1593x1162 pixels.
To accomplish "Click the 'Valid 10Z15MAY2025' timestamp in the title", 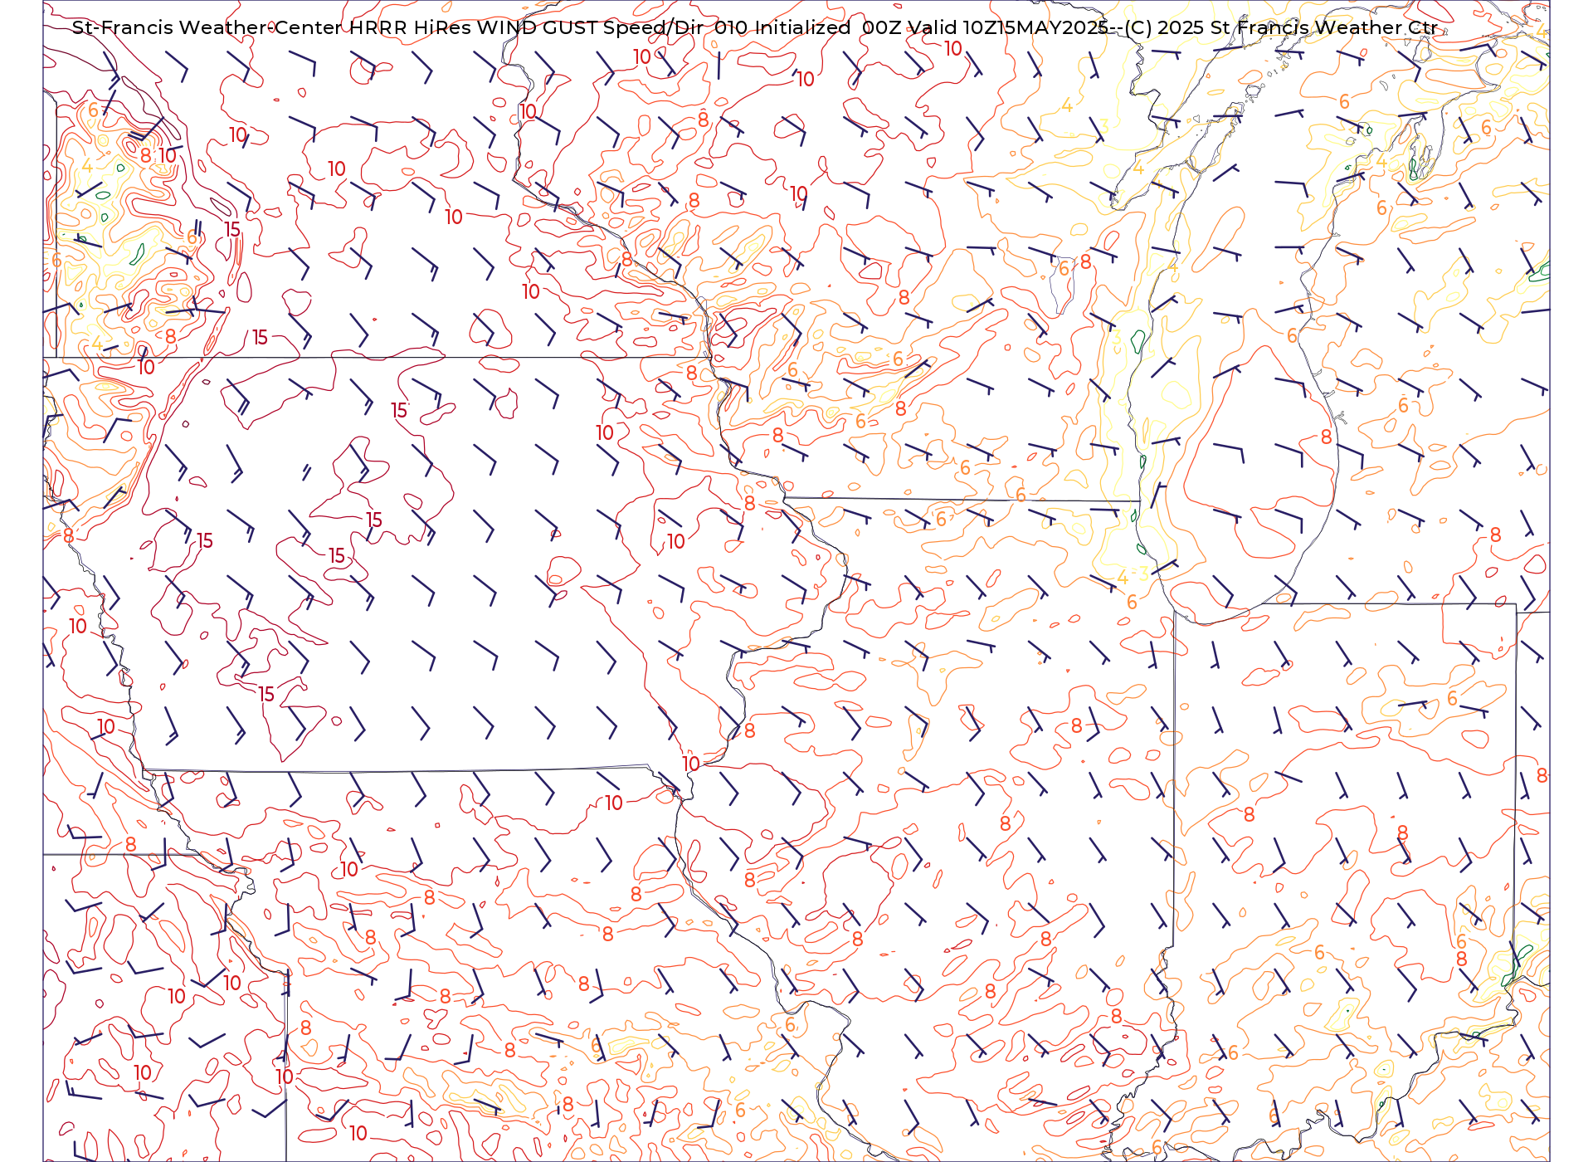I will tap(1009, 27).
